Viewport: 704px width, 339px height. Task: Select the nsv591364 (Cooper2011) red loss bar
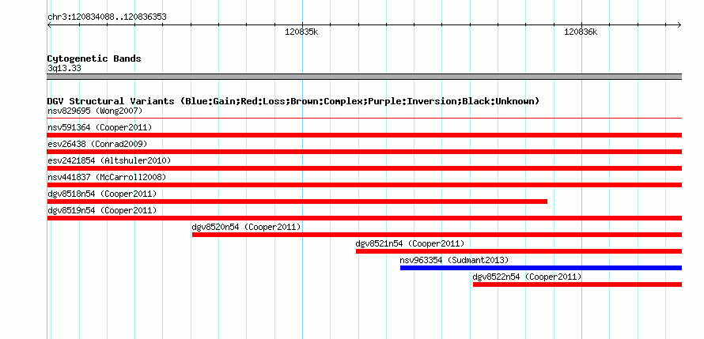(365, 135)
